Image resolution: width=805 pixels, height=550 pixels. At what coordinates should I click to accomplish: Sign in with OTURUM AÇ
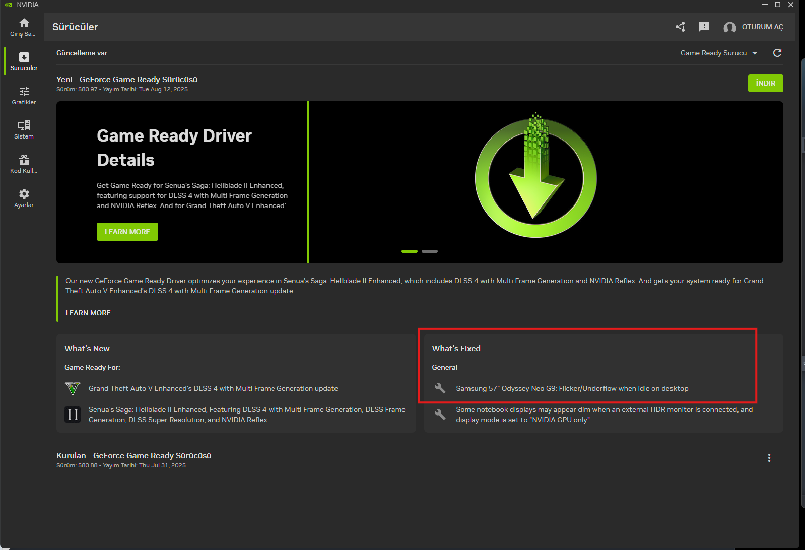tap(763, 27)
